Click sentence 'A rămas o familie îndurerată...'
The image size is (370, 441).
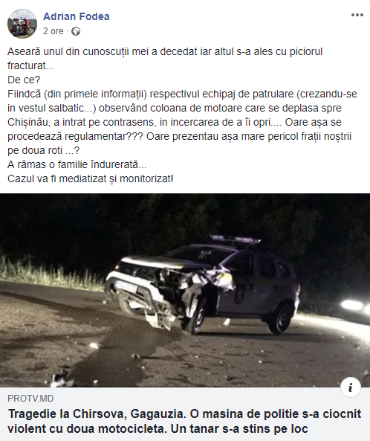coord(77,164)
